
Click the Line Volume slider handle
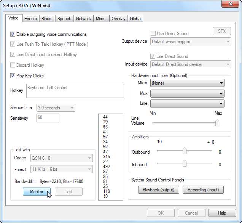coord(217,123)
